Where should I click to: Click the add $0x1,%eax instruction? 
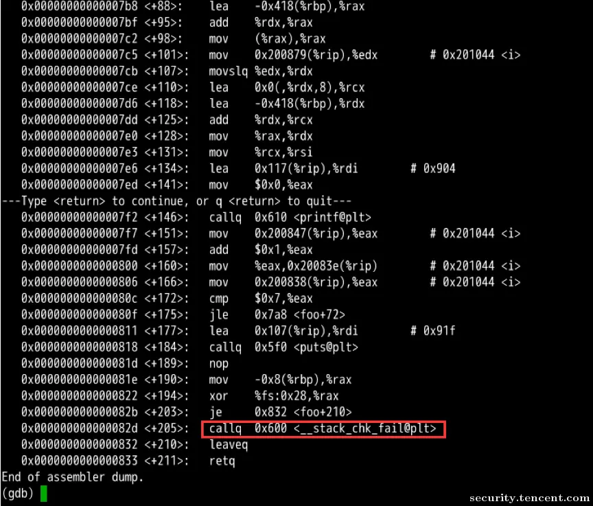pos(261,250)
